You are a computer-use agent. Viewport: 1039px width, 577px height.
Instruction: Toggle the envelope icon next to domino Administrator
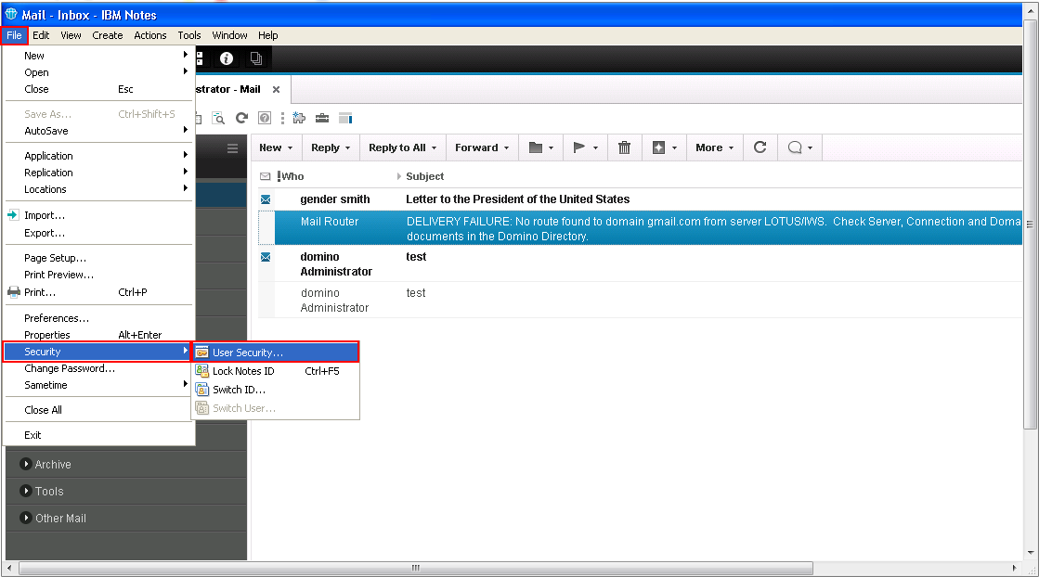coord(267,257)
